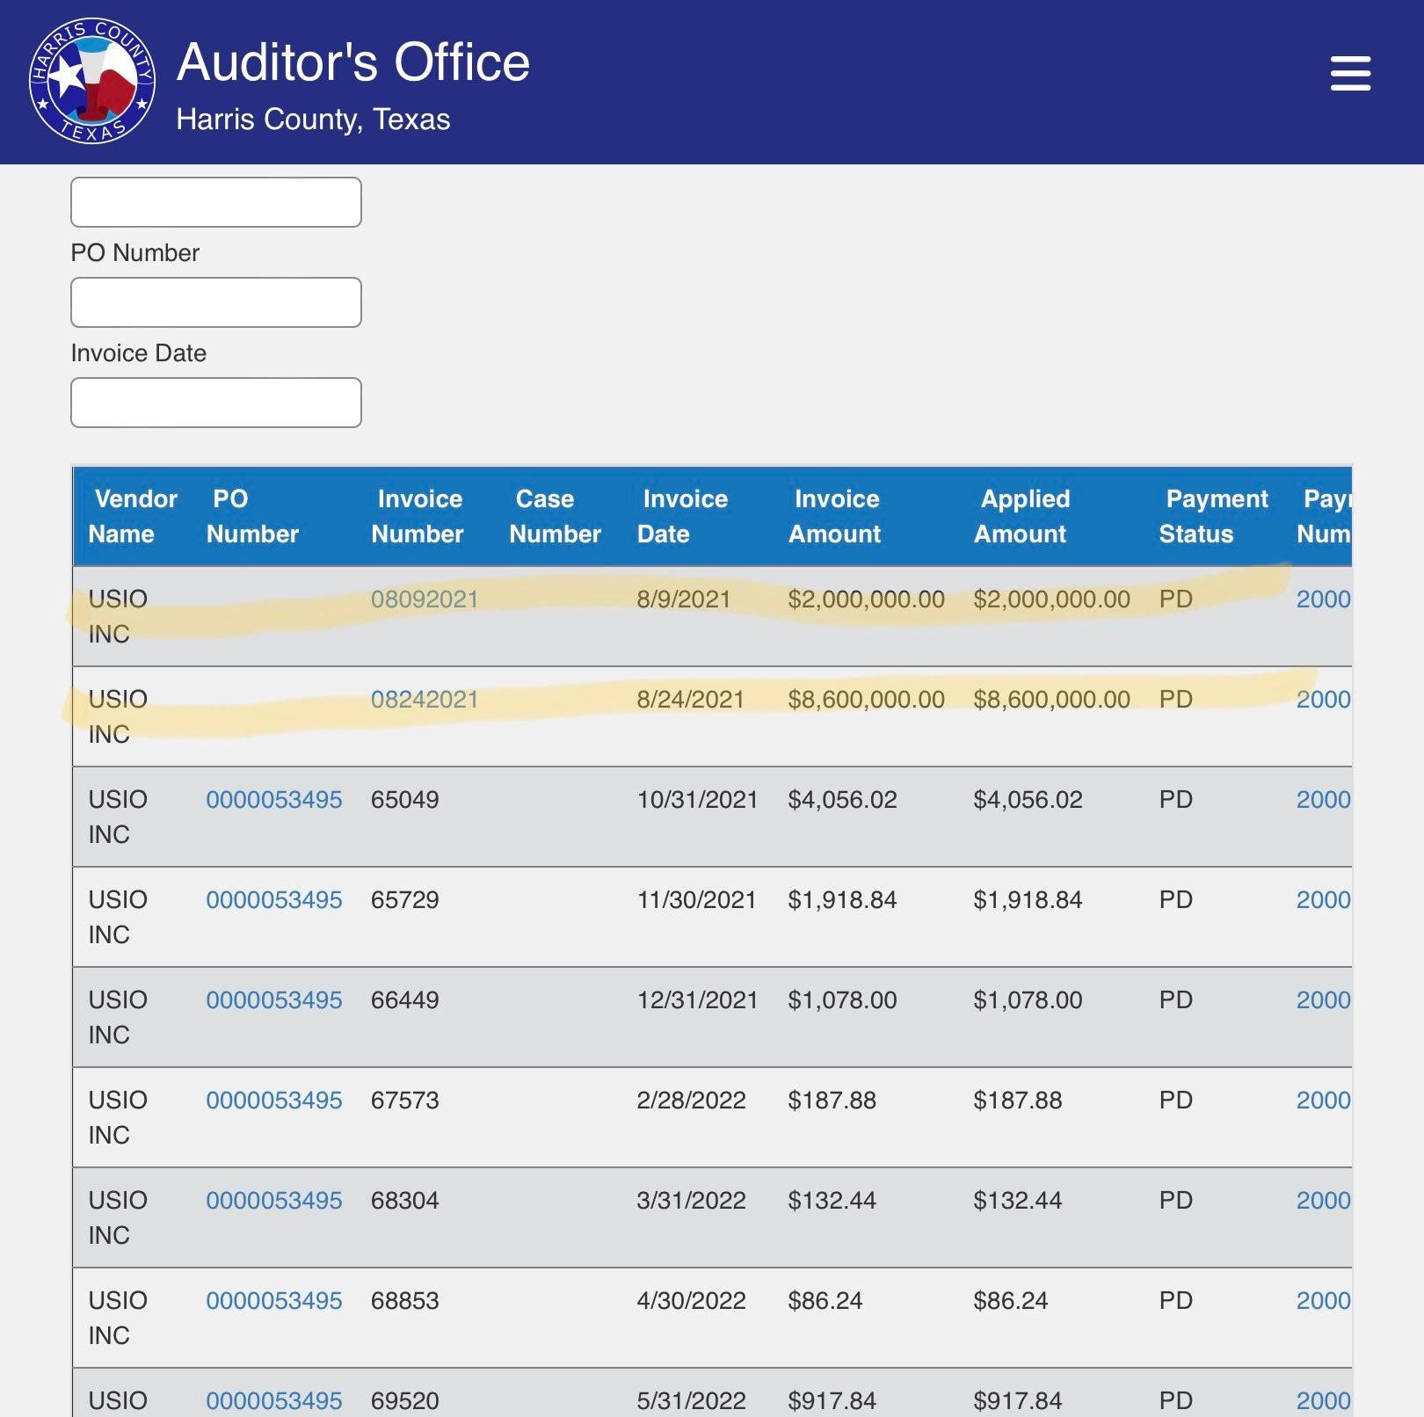Click the Auditor's Office title text
Image resolution: width=1424 pixels, height=1417 pixels.
click(353, 62)
